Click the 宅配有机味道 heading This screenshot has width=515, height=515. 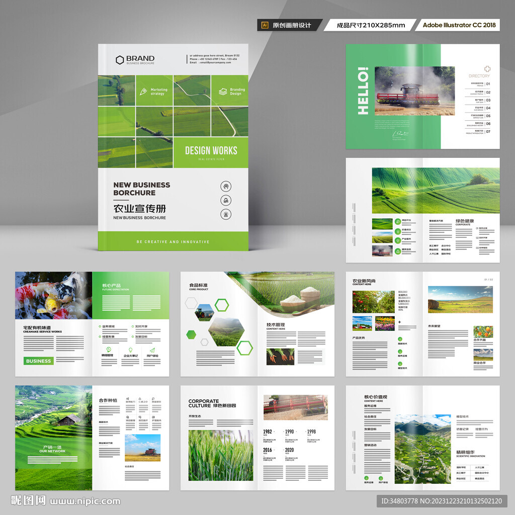click(37, 327)
